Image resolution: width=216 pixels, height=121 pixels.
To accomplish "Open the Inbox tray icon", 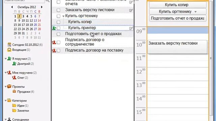I will [x=9, y=50].
